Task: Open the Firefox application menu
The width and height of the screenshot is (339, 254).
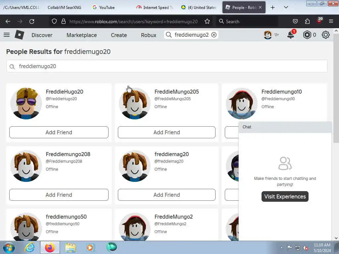Action: (x=331, y=21)
